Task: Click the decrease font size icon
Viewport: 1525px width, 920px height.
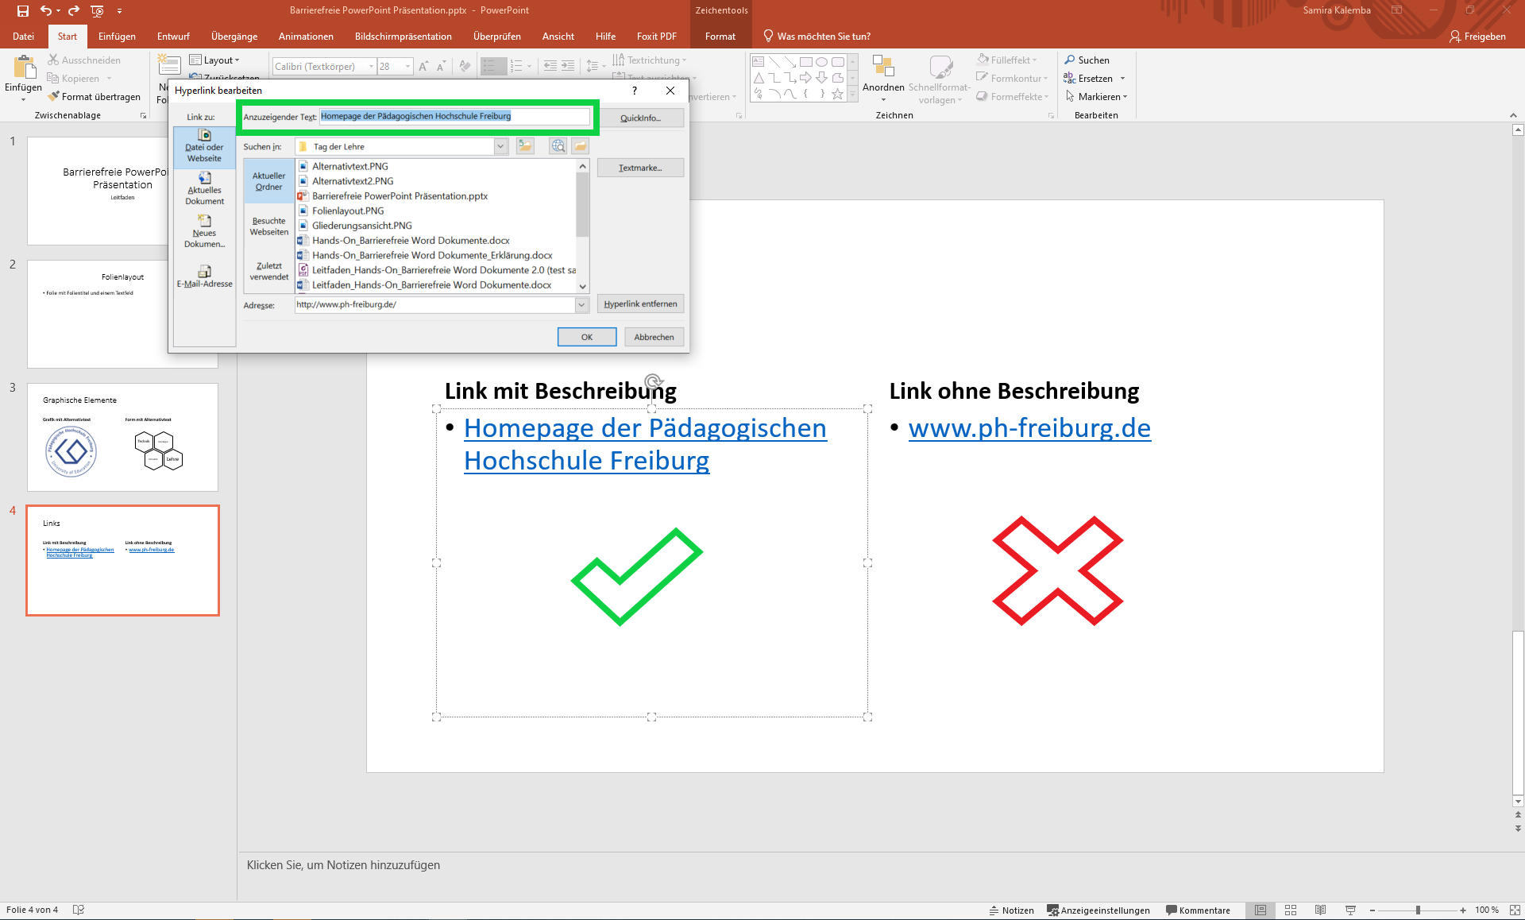Action: 442,67
